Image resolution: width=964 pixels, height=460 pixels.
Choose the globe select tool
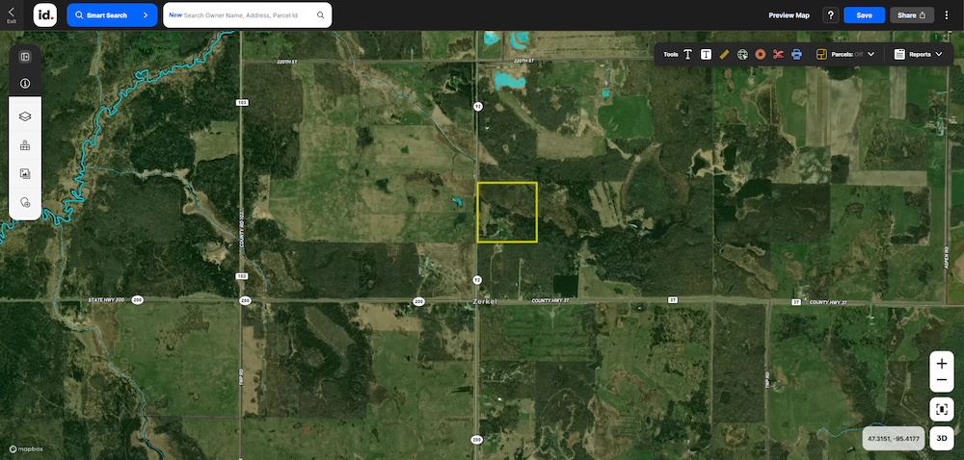742,55
